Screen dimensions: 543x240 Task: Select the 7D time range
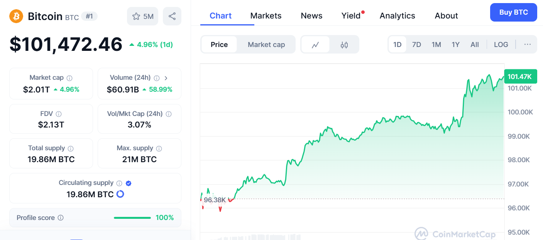pos(416,45)
